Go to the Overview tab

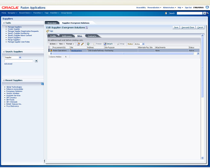point(52,23)
